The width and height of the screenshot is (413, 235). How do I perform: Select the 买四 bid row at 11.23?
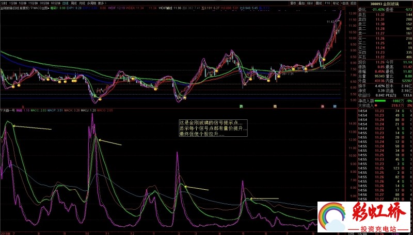point(385,52)
